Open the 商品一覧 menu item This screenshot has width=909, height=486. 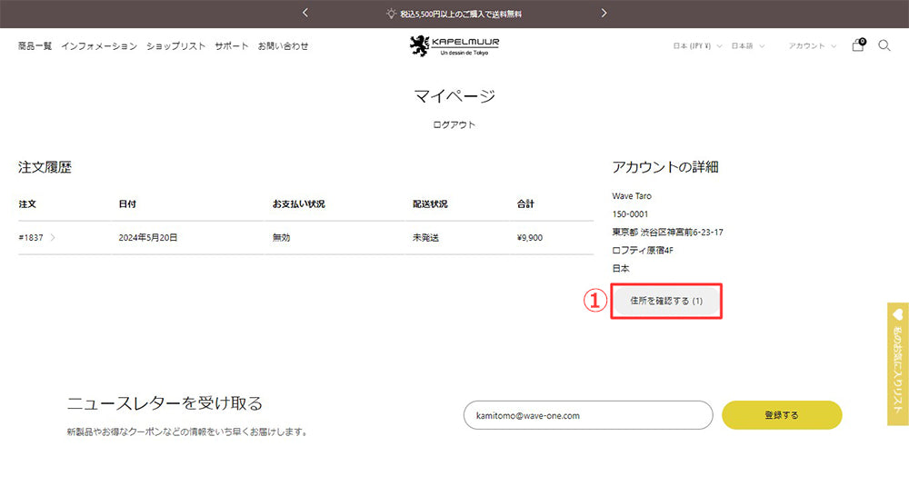pos(35,46)
